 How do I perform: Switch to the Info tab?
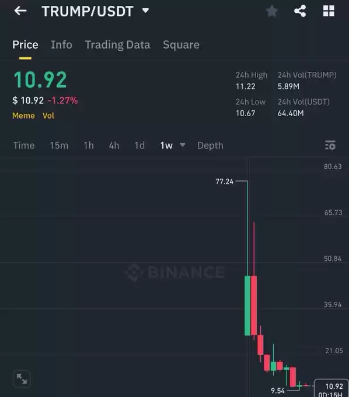(61, 45)
